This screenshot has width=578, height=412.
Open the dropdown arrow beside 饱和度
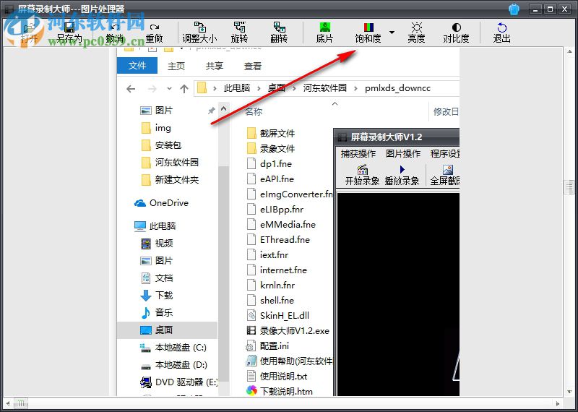coord(392,33)
